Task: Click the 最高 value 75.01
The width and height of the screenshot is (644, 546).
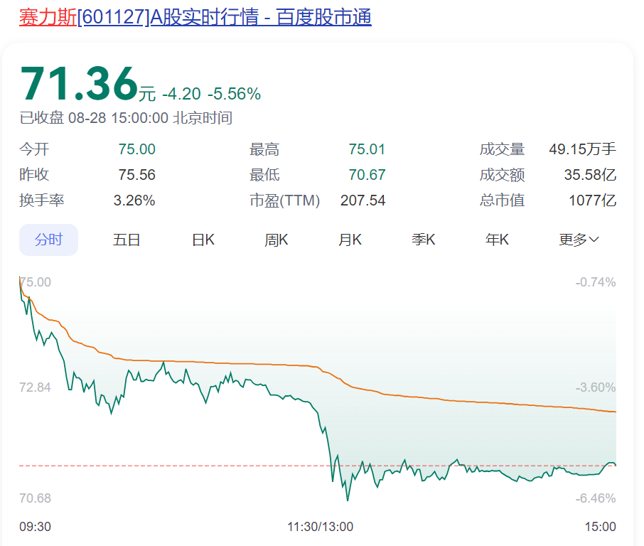Action: (x=367, y=149)
